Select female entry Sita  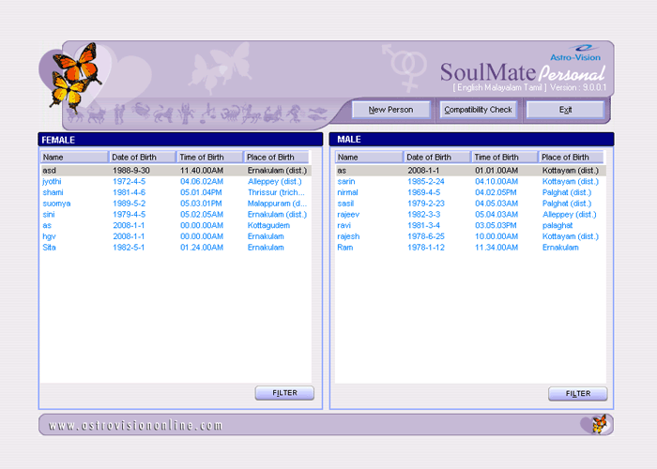pyautogui.click(x=176, y=248)
